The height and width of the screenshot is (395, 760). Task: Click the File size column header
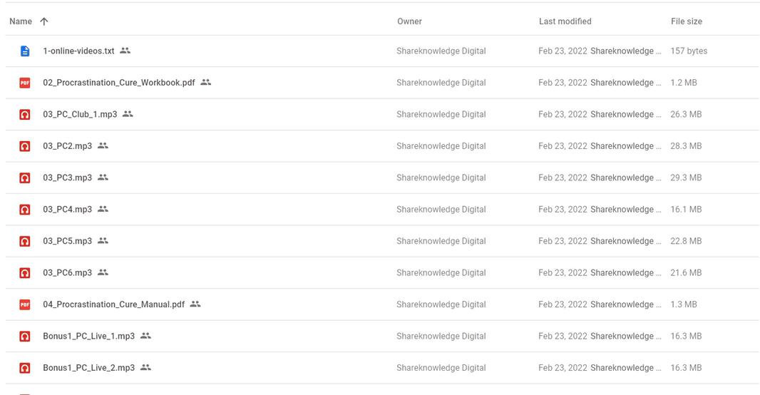coord(687,21)
